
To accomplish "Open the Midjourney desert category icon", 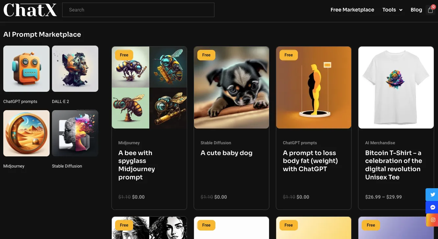I will pyautogui.click(x=26, y=133).
